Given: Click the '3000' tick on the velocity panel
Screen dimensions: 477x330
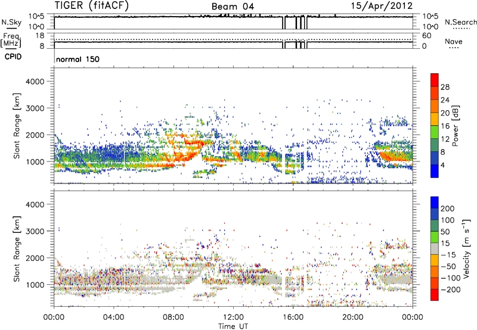Looking at the screenshot, I should click(x=35, y=231).
